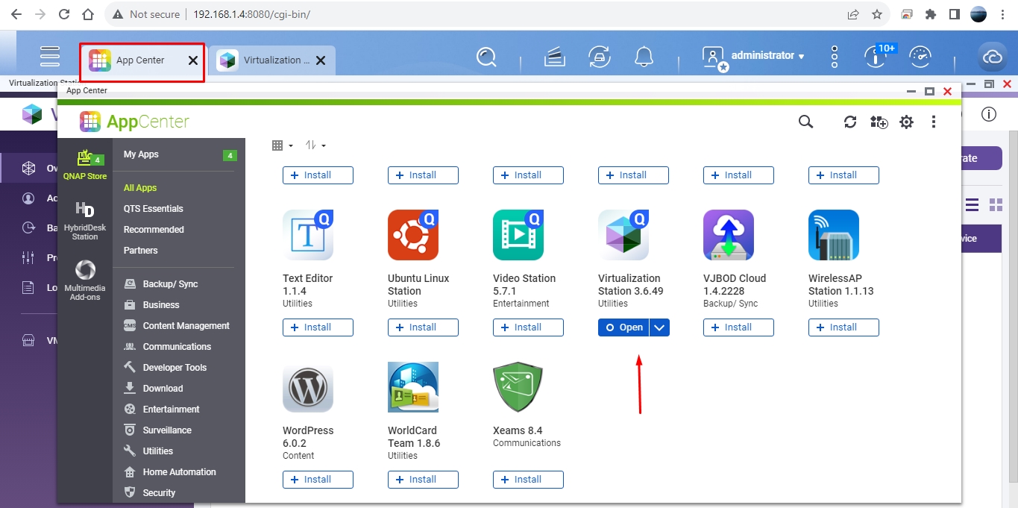Open the dashboard gauge icon
This screenshot has width=1018, height=508.
click(x=921, y=57)
